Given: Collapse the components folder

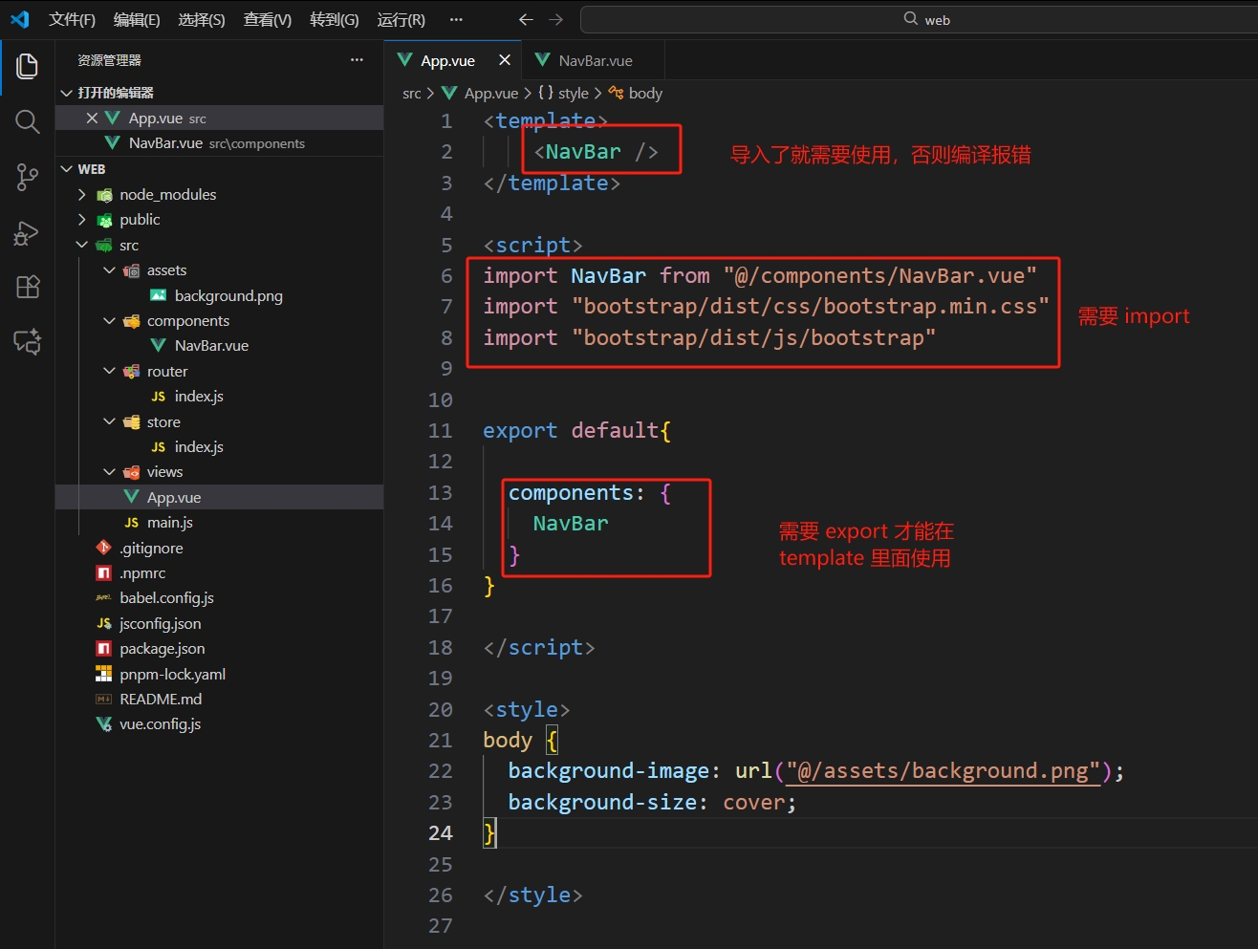Looking at the screenshot, I should (x=109, y=320).
